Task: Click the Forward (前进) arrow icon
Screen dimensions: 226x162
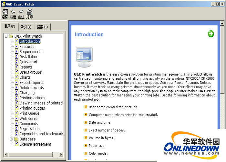Action: (x=21, y=12)
